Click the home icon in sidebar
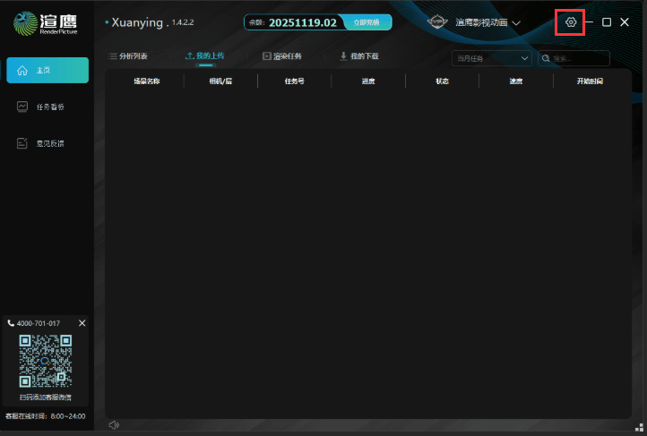The height and width of the screenshot is (436, 647). (x=22, y=71)
